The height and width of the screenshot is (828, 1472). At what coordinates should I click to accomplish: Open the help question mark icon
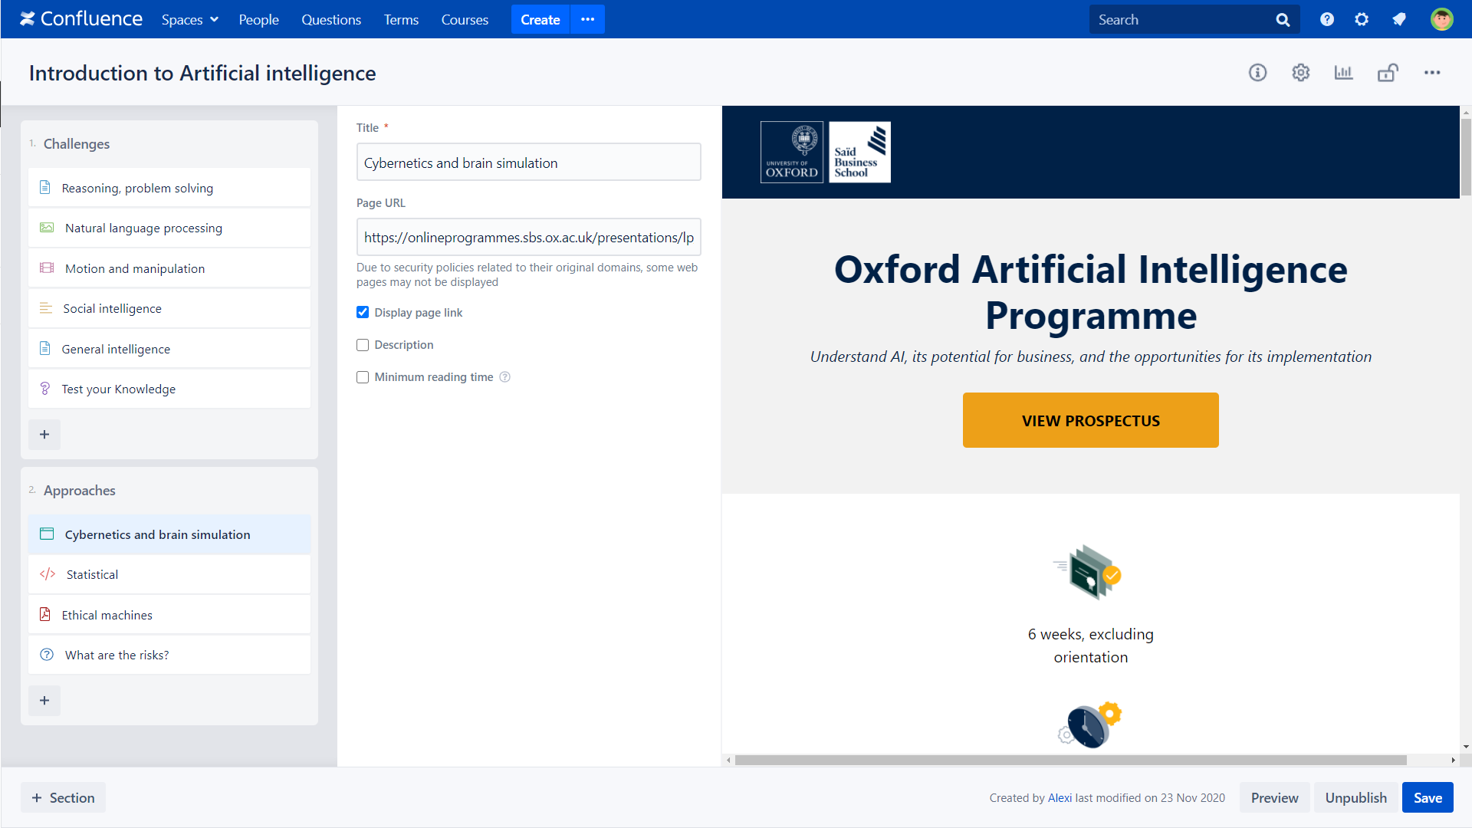[1327, 20]
